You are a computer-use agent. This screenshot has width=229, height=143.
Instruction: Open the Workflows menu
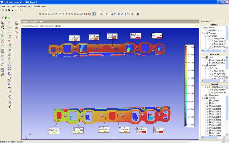(x=21, y=6)
